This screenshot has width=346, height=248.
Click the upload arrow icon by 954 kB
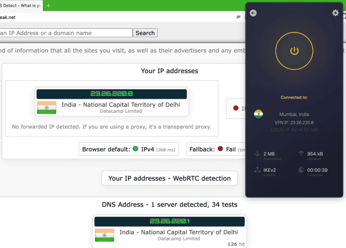[301, 153]
